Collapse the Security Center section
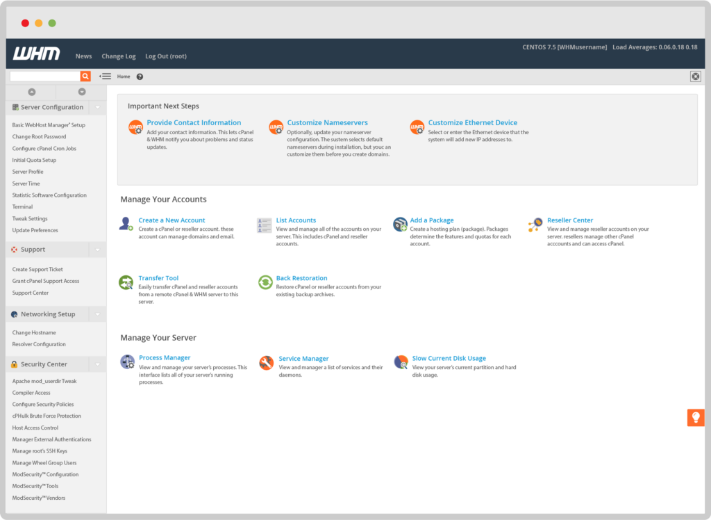 pyautogui.click(x=98, y=364)
